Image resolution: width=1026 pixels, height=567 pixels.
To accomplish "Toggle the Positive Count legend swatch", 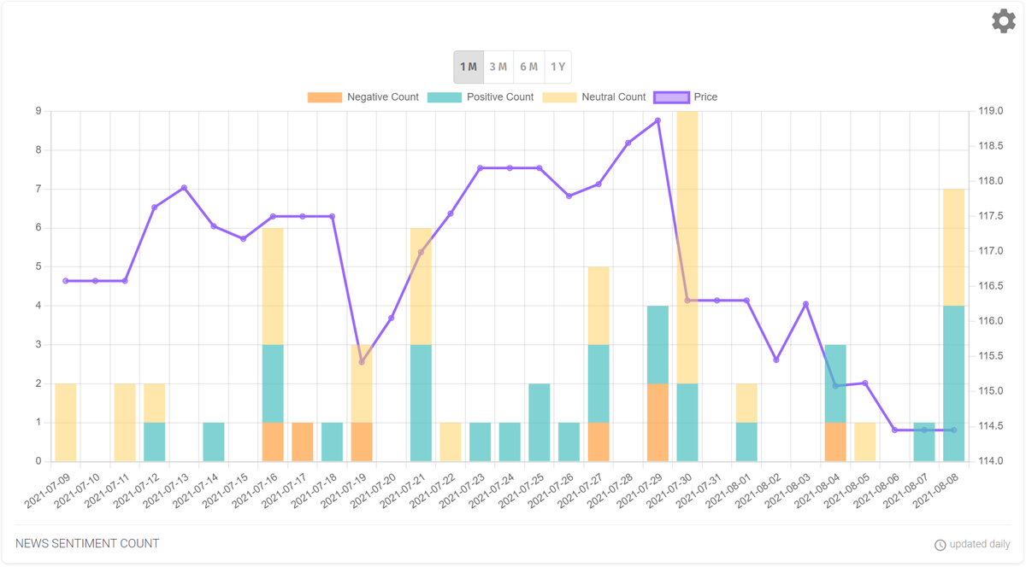I will (445, 97).
